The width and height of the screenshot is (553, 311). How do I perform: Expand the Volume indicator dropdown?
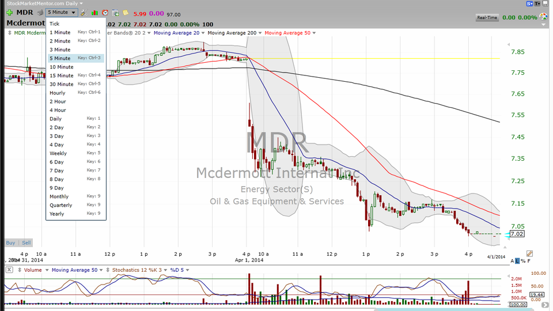[x=47, y=270]
